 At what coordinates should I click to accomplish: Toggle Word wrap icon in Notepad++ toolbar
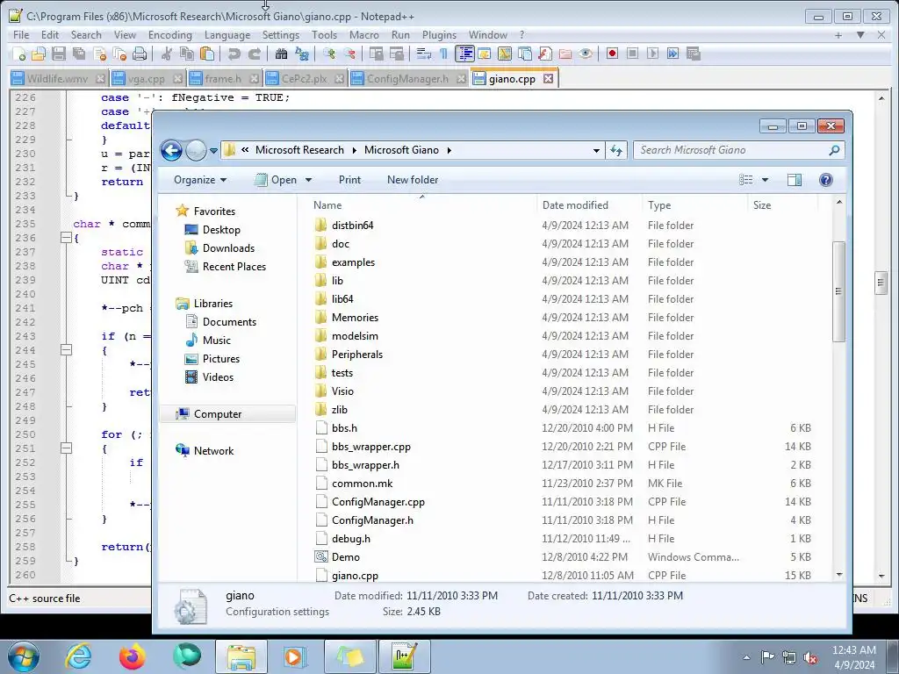424,54
